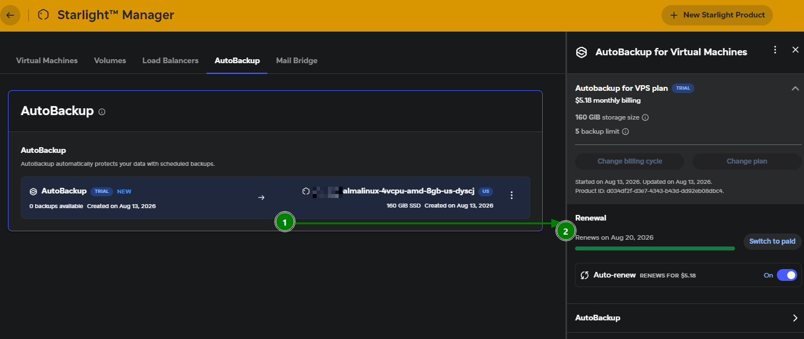The width and height of the screenshot is (804, 339).
Task: Open the side panel more options menu
Action: pyautogui.click(x=775, y=50)
